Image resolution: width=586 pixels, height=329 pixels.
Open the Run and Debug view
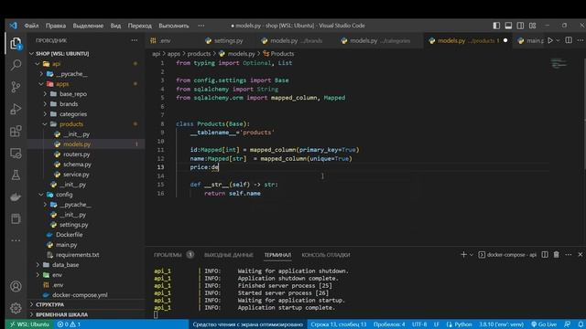tap(16, 109)
